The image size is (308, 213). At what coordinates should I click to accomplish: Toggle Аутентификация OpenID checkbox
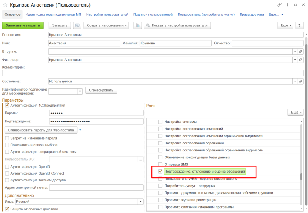coord(7,167)
